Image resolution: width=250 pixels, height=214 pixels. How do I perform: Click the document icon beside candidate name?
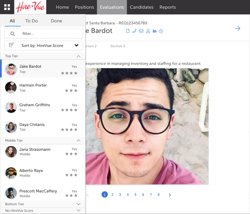(x=128, y=31)
